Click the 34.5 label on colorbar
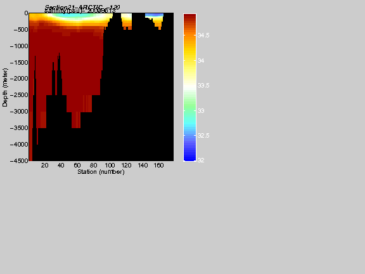Viewport: 365px width, 274px height. [x=203, y=36]
